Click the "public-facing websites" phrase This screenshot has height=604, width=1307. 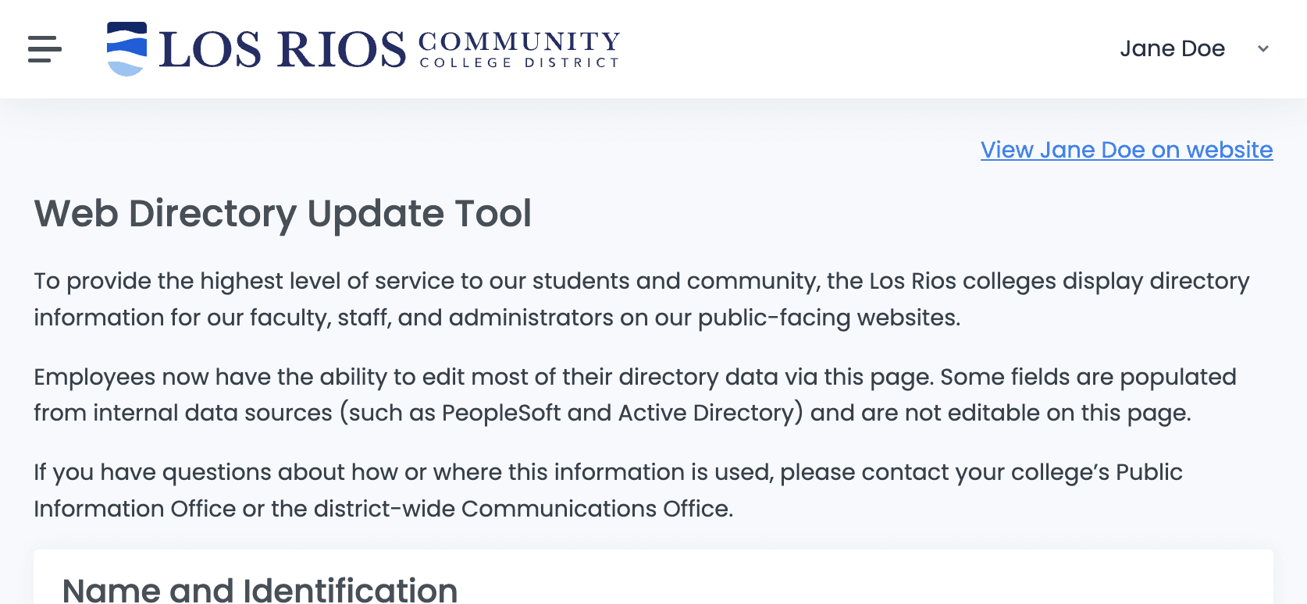point(828,318)
